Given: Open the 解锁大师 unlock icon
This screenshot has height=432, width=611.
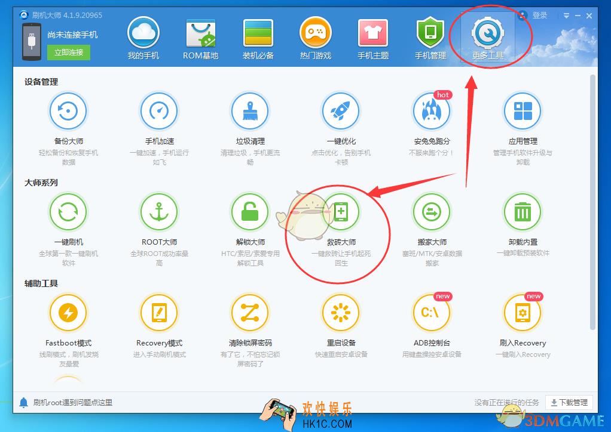Looking at the screenshot, I should click(250, 212).
